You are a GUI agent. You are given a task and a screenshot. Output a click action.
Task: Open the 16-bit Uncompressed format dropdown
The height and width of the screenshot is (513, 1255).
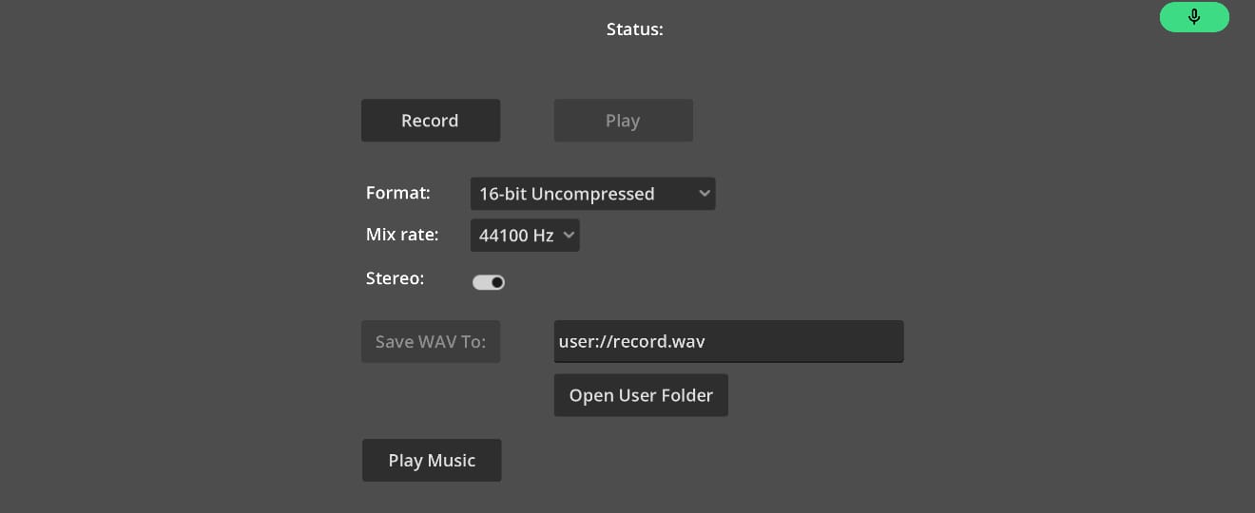click(592, 194)
